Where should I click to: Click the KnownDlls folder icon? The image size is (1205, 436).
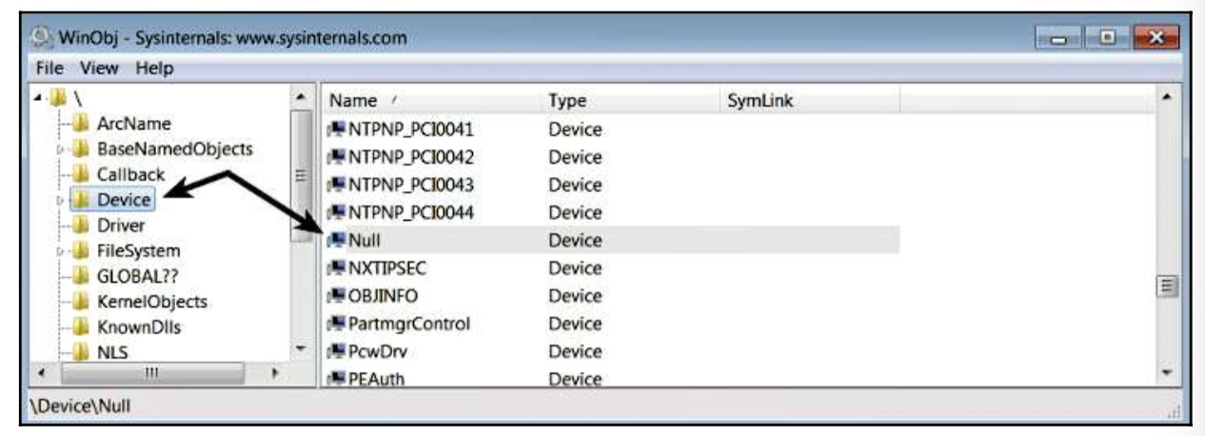[81, 327]
